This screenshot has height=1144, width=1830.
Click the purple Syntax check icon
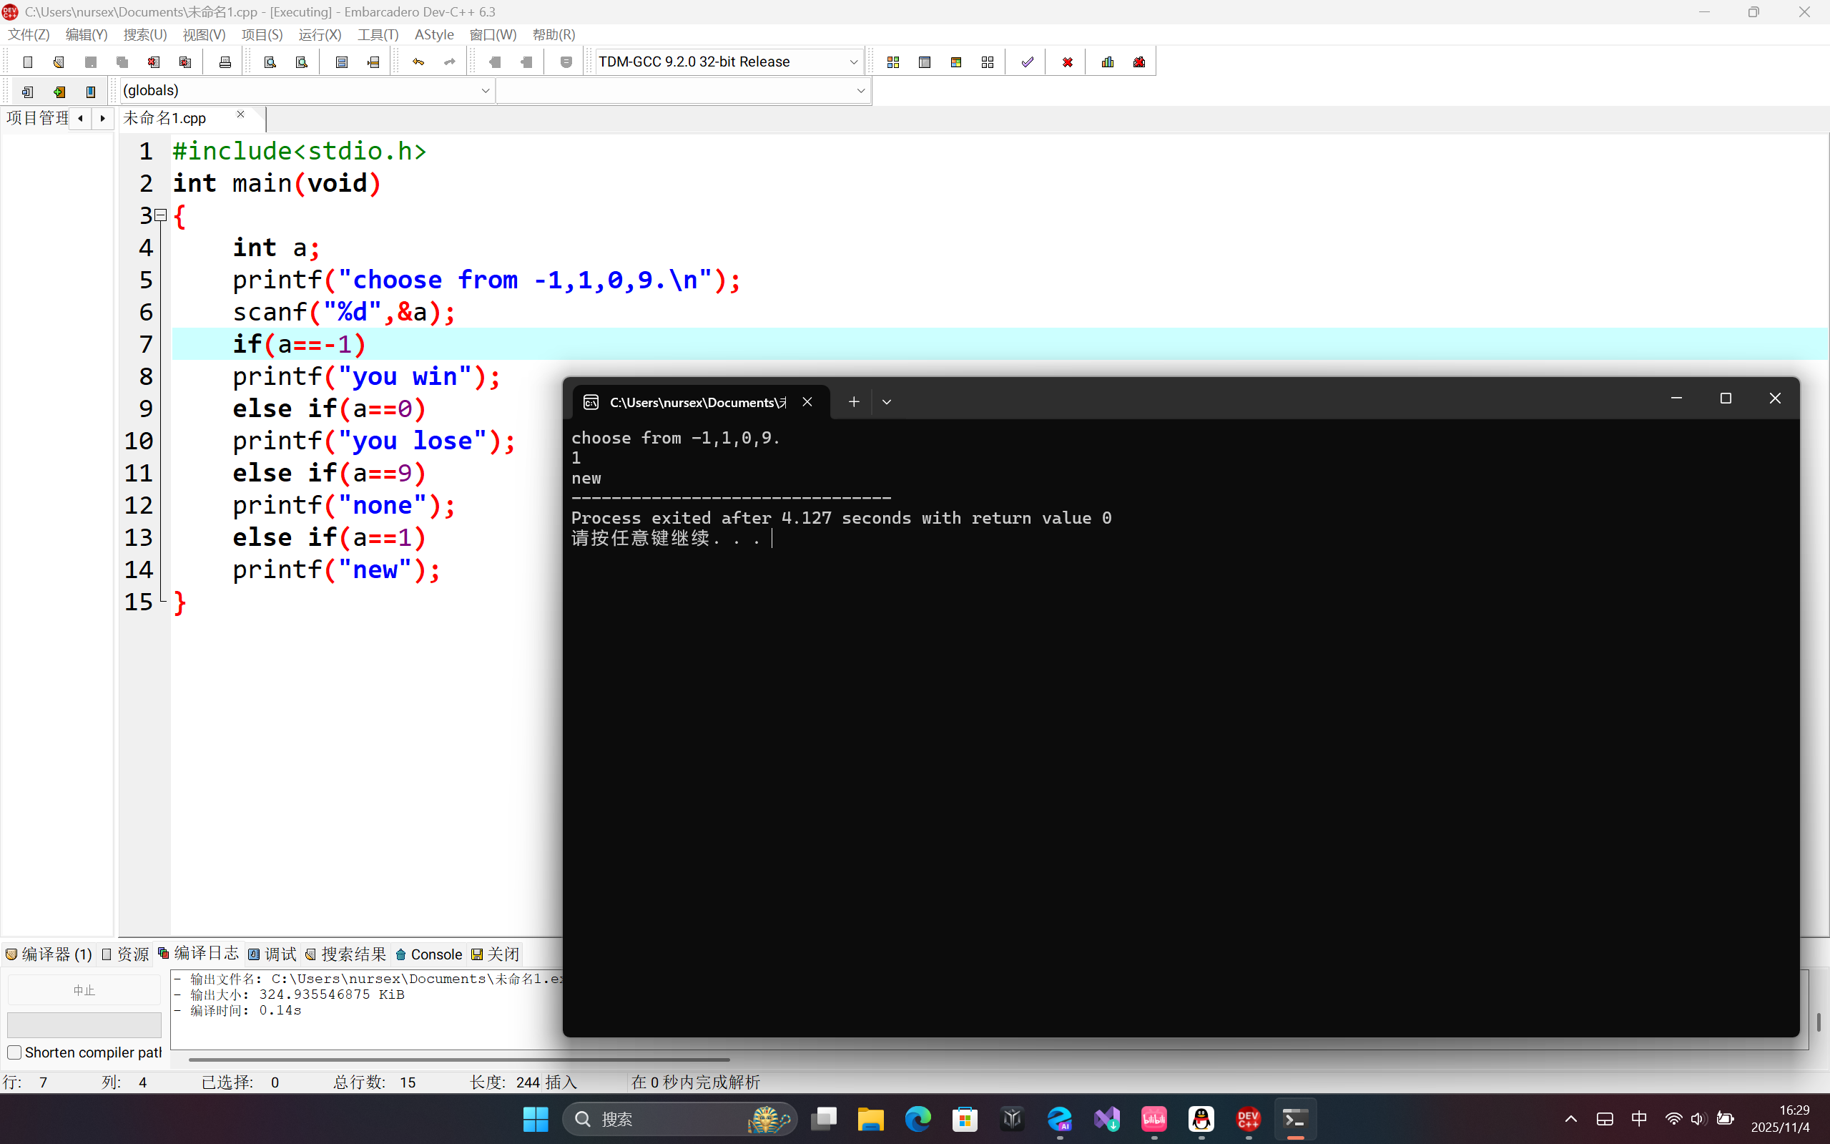point(1027,62)
